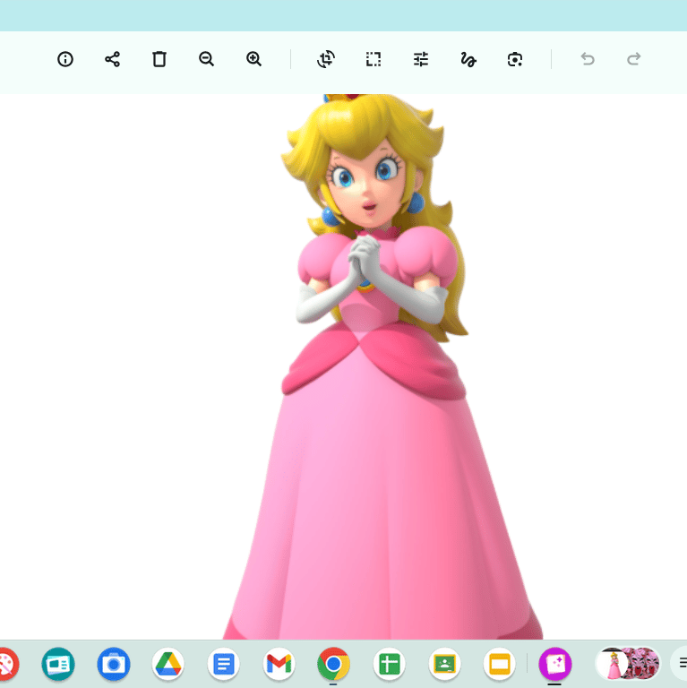Zoom out using the minus magnifier
This screenshot has height=688, width=687.
(206, 59)
